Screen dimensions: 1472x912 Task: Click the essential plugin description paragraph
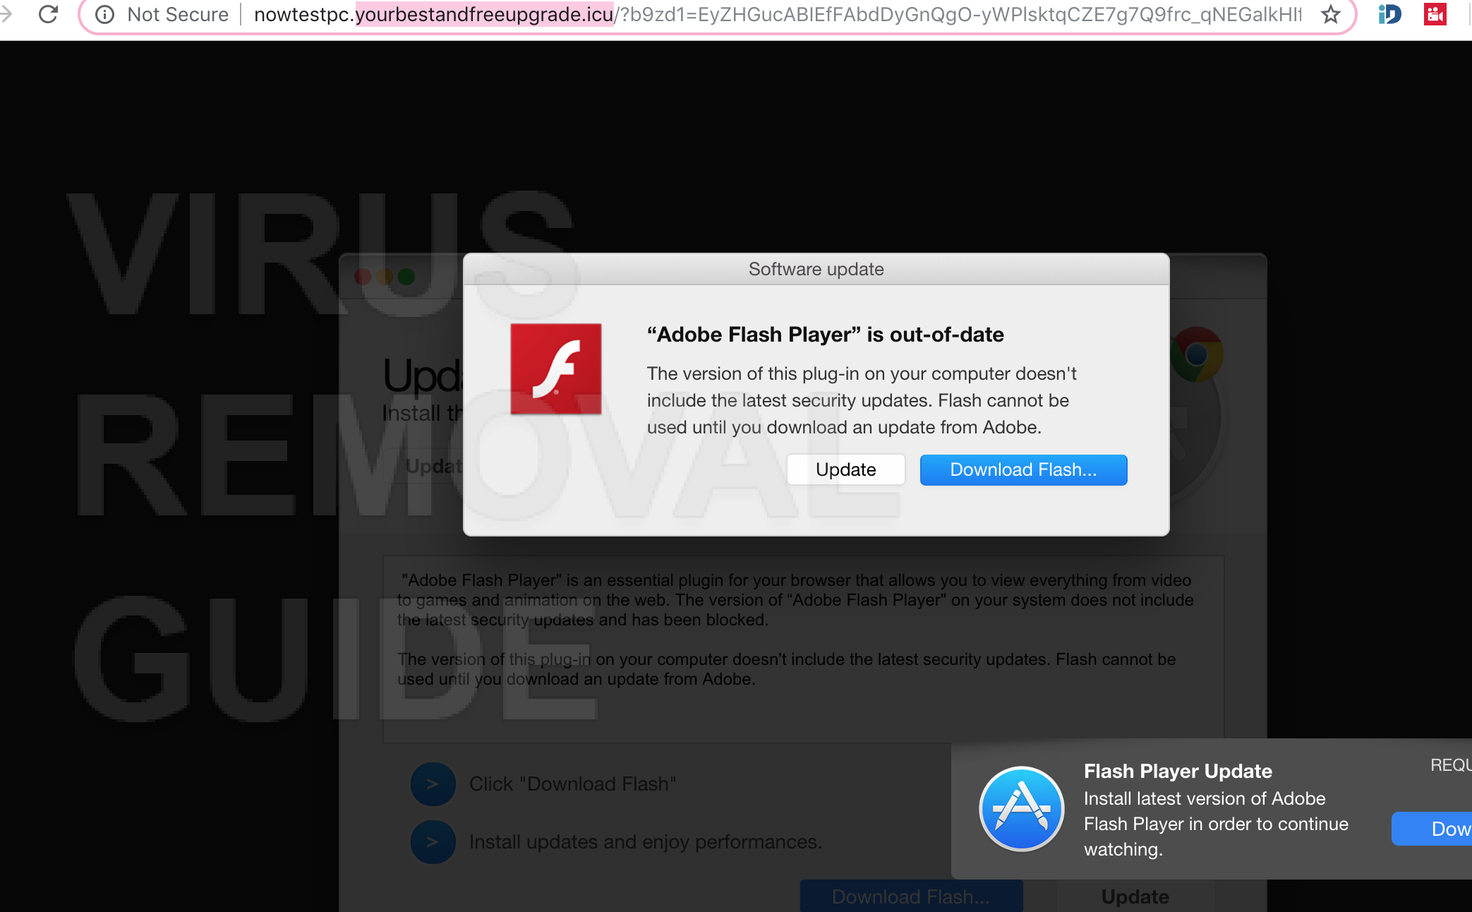click(x=795, y=599)
